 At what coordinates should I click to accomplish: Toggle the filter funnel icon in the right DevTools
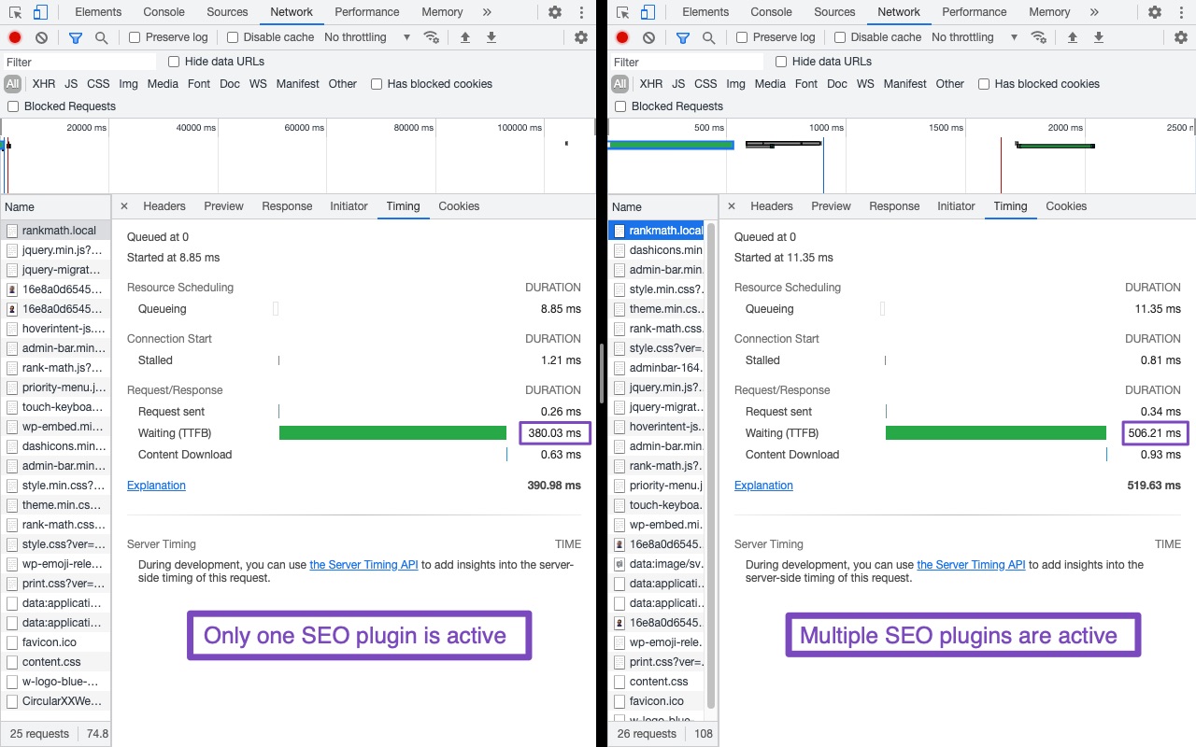[x=682, y=37]
